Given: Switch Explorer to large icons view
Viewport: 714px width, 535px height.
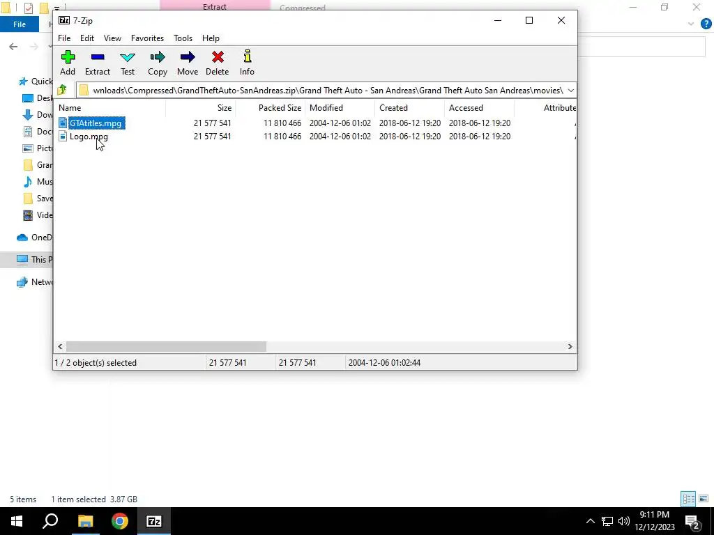Looking at the screenshot, I should click(x=704, y=499).
